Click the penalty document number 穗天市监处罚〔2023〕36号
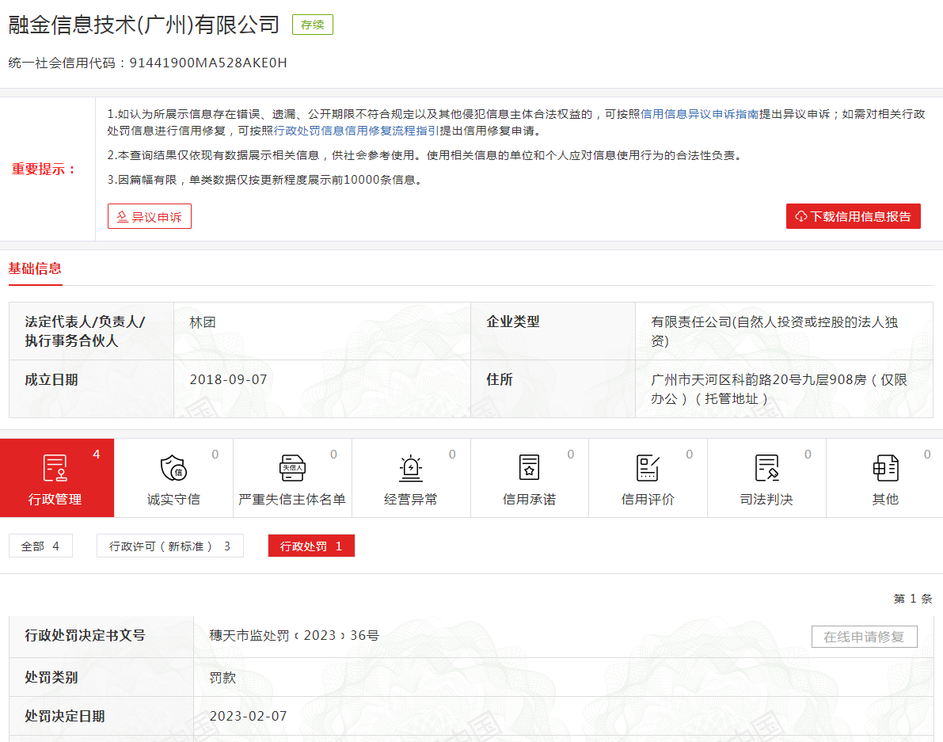The width and height of the screenshot is (943, 742). tap(295, 635)
